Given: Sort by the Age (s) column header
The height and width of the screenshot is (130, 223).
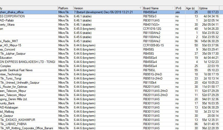Looking at the screenshot, I should [x=192, y=8].
